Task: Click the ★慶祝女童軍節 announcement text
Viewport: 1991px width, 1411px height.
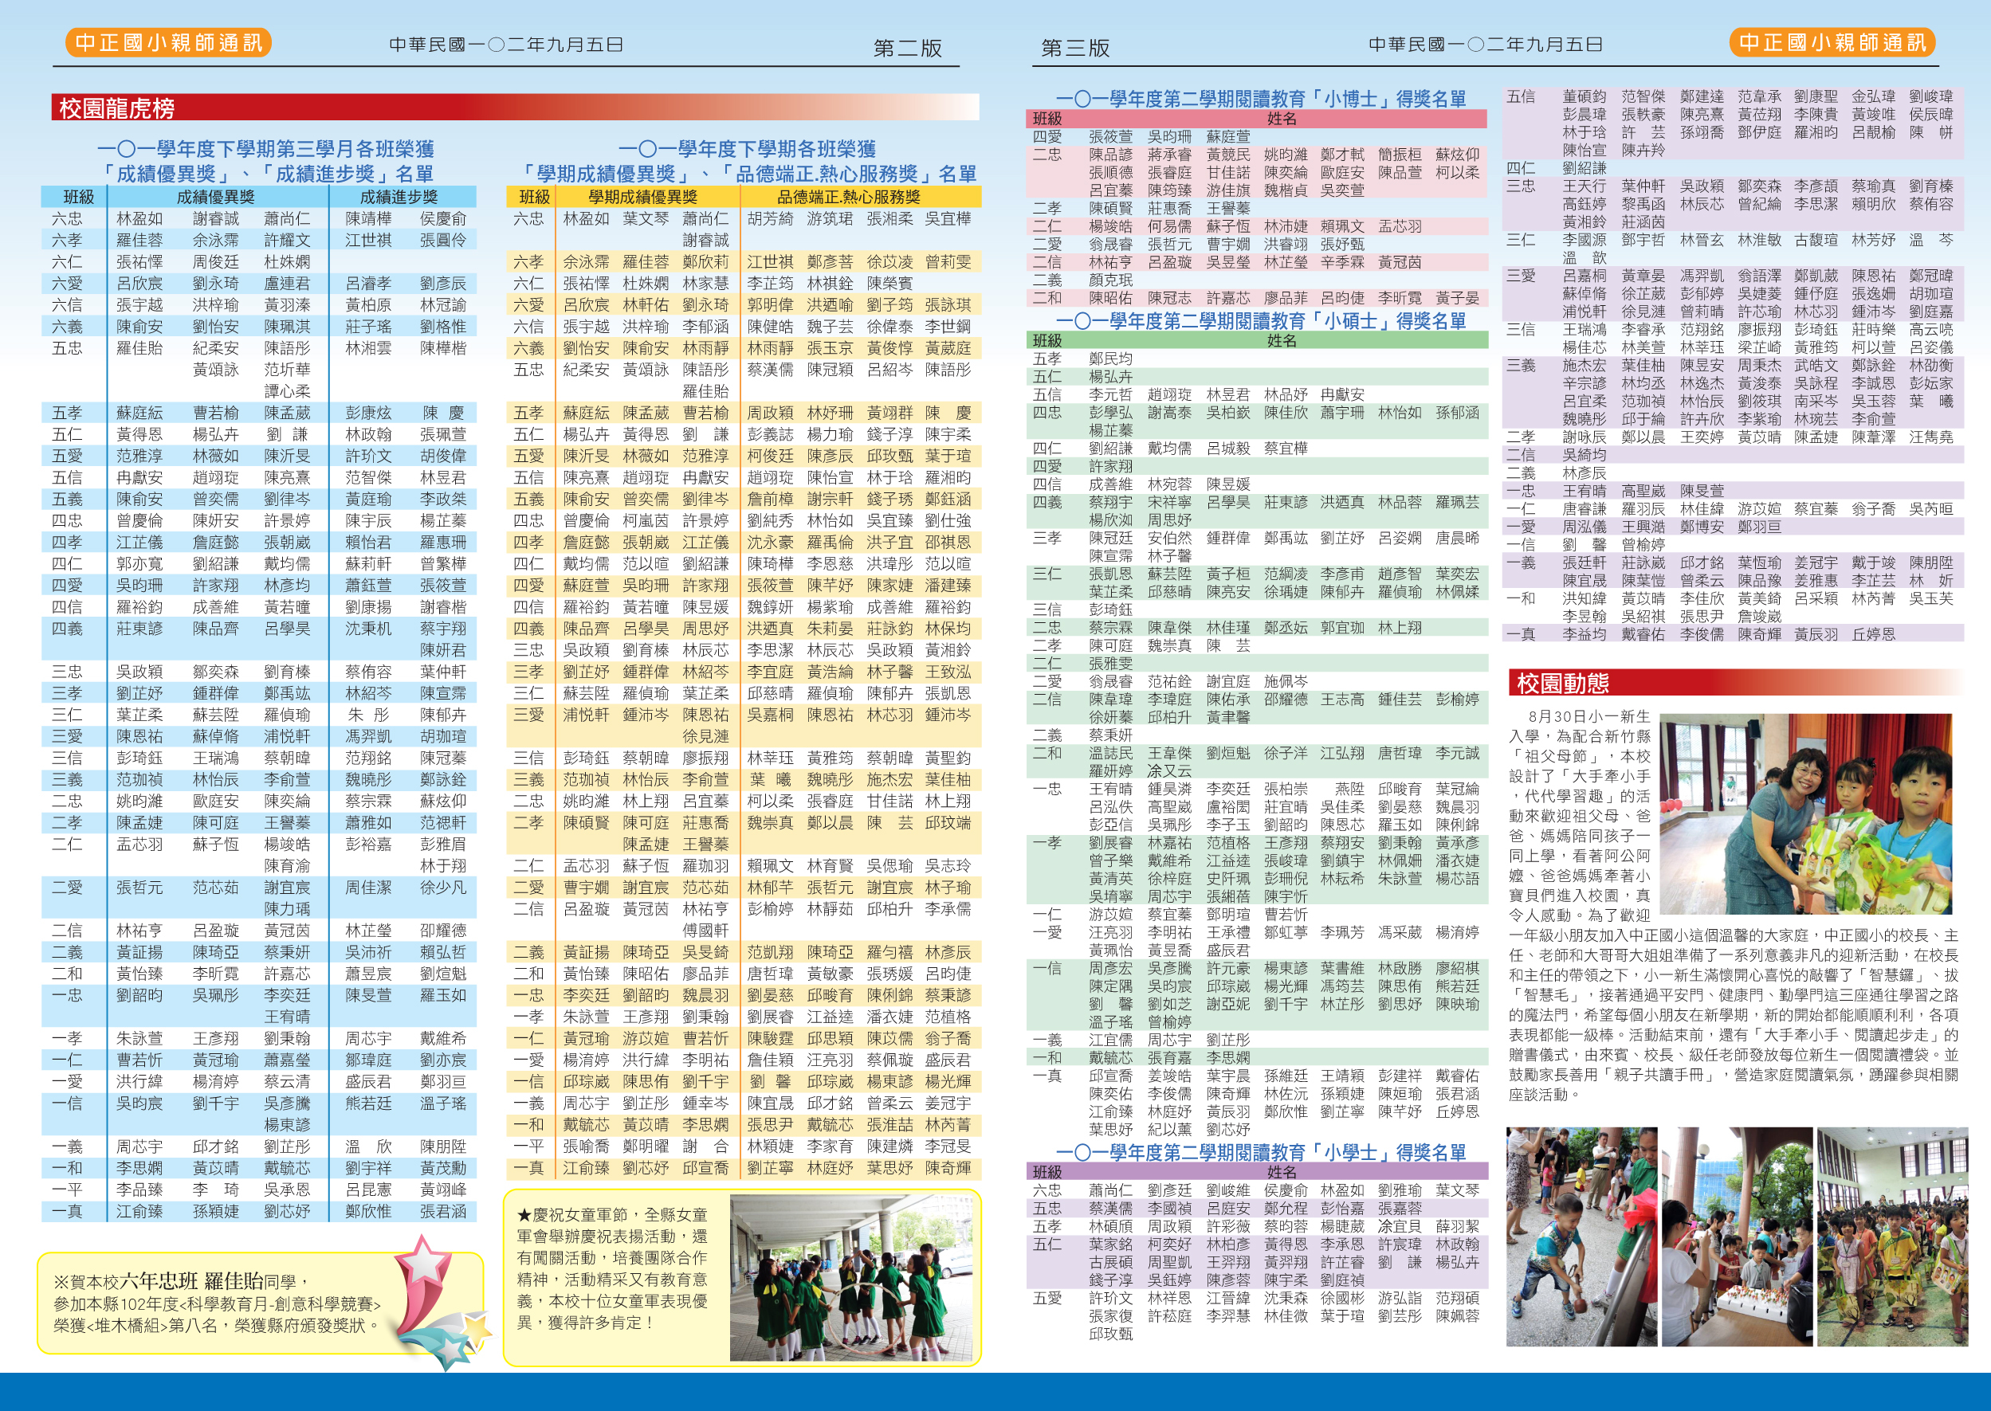Action: click(613, 1268)
